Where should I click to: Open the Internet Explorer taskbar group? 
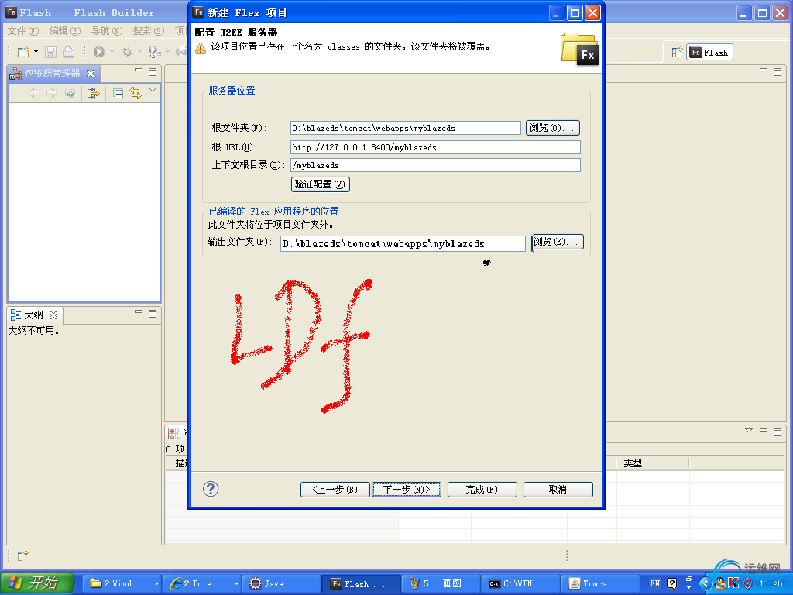(202, 583)
